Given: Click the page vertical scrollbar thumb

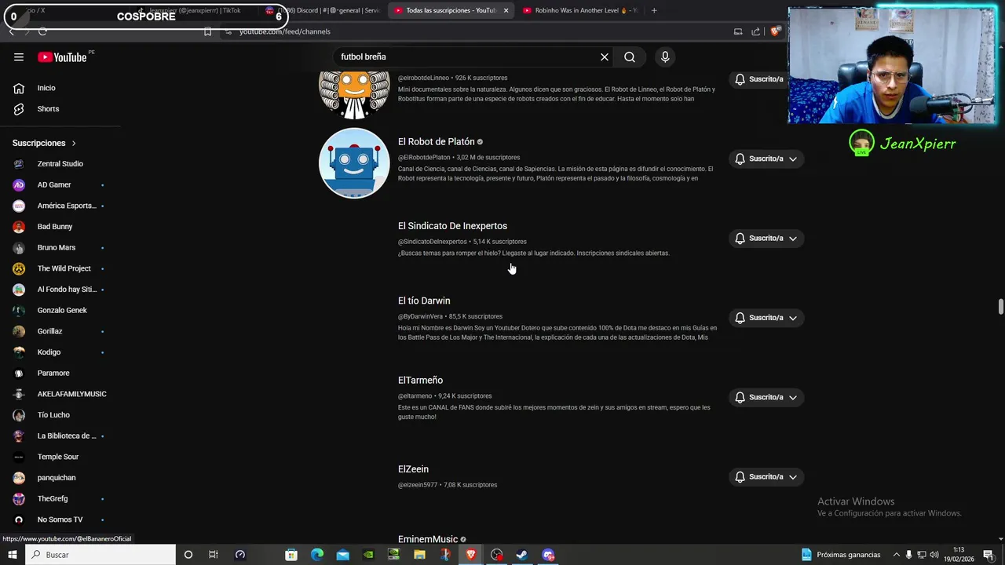Looking at the screenshot, I should pos(1000,306).
